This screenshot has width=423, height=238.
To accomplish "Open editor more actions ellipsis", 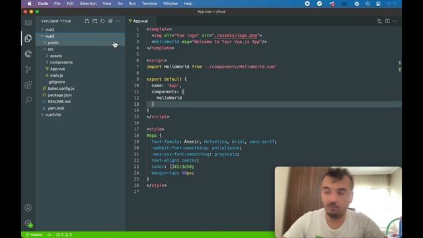I will (395, 21).
